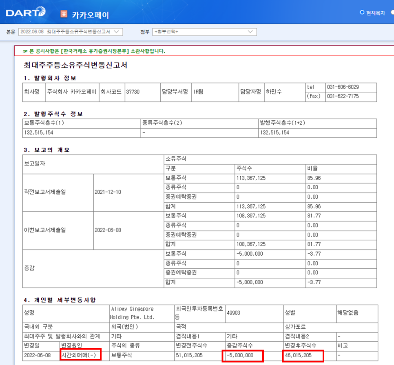The width and height of the screenshot is (394, 365).
Task: Click fax number 031-622-7175
Action: pyautogui.click(x=343, y=96)
